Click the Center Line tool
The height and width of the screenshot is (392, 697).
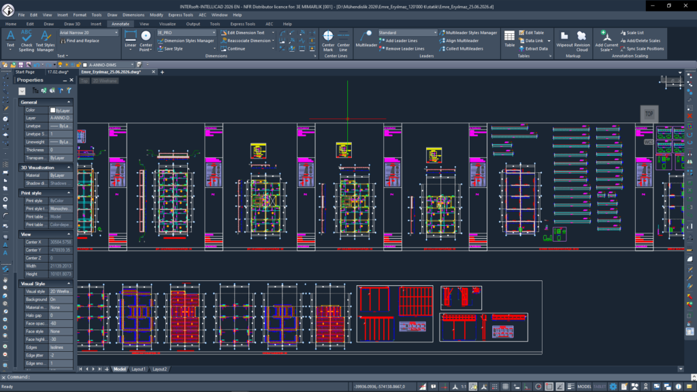point(343,41)
